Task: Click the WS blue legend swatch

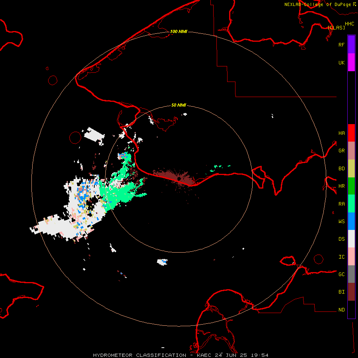Action: tap(351, 221)
